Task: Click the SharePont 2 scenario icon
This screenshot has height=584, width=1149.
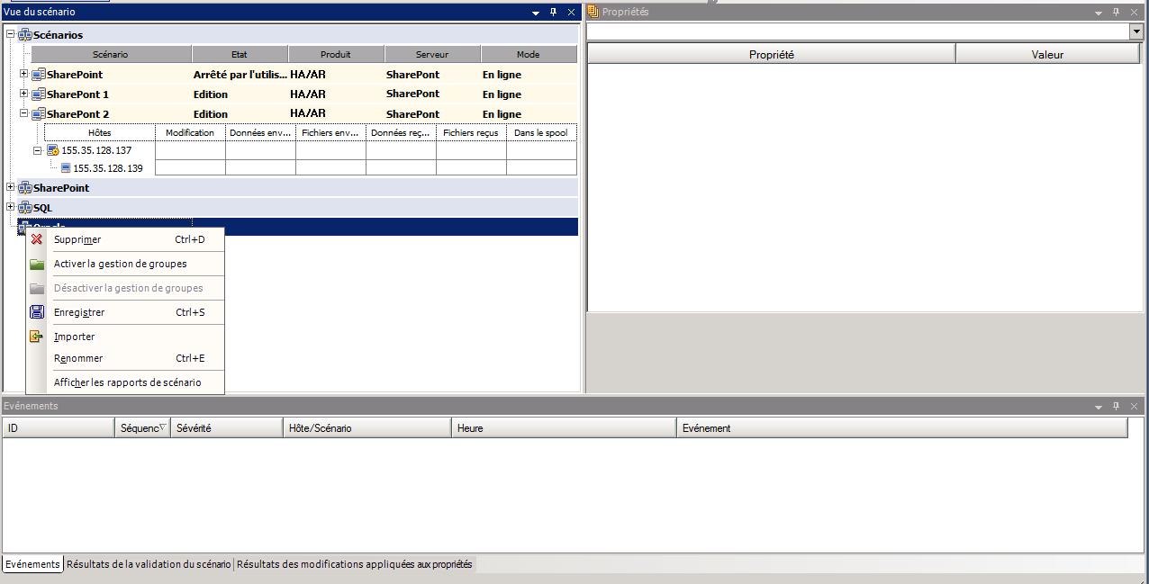Action: pos(38,114)
